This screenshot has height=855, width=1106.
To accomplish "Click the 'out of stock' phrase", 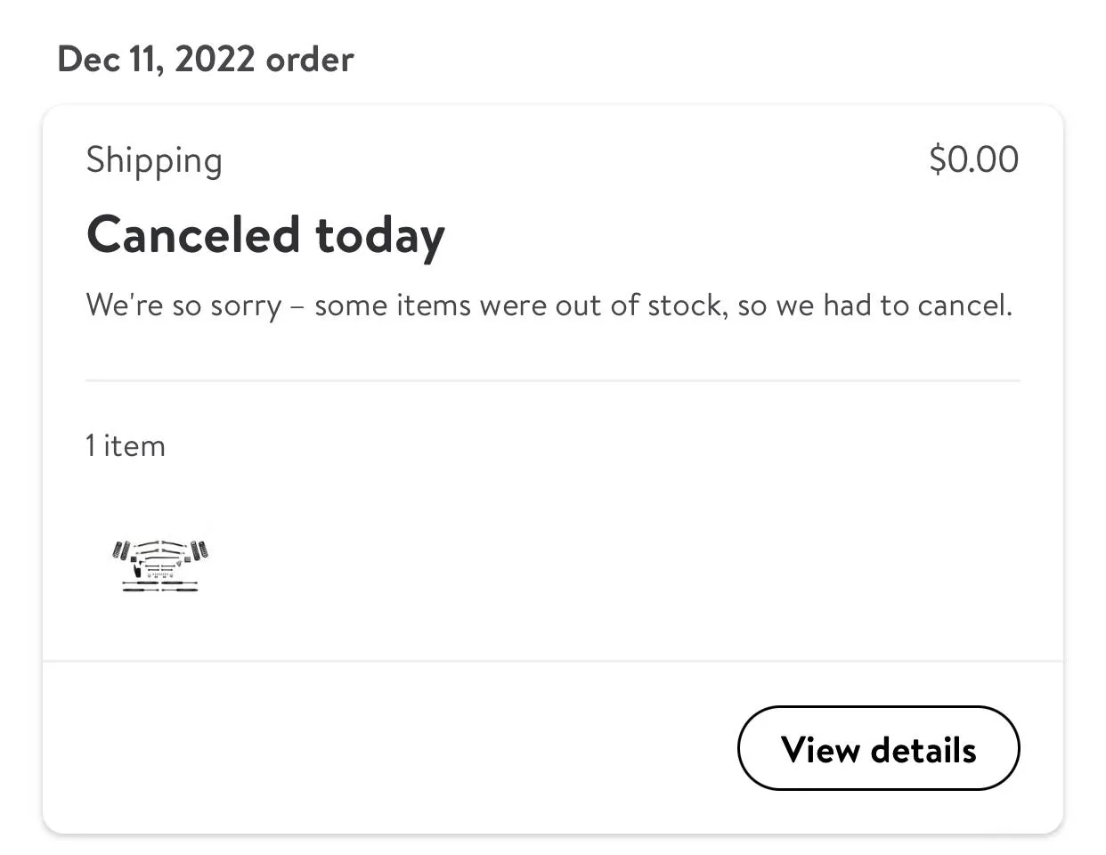I will click(638, 305).
